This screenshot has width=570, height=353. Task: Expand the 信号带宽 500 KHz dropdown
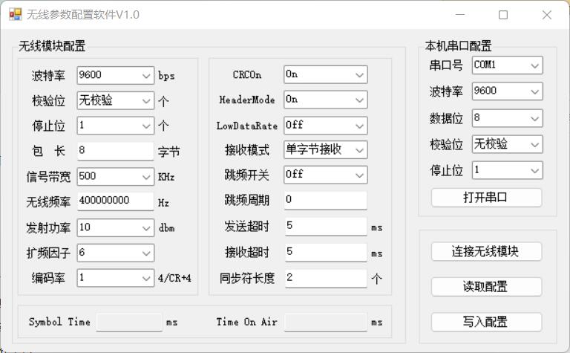point(116,177)
